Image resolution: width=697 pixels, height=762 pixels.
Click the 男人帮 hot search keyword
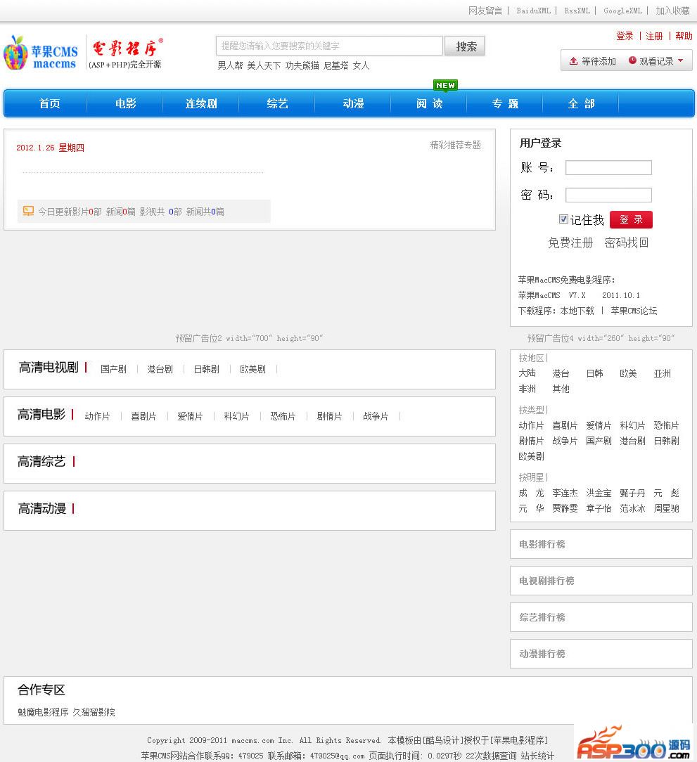(230, 65)
